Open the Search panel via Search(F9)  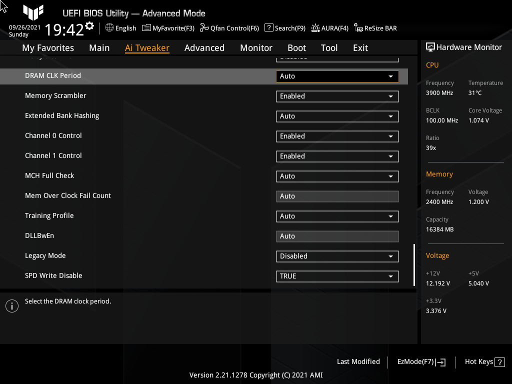(x=285, y=28)
